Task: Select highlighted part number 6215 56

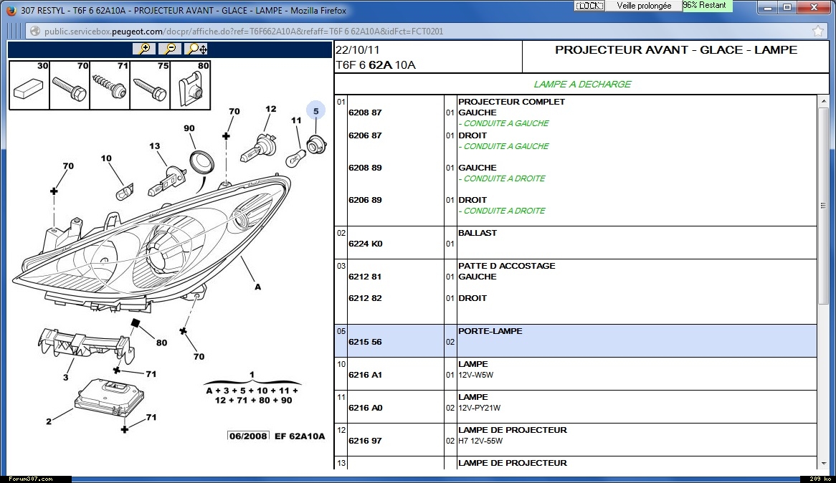Action: tap(365, 342)
